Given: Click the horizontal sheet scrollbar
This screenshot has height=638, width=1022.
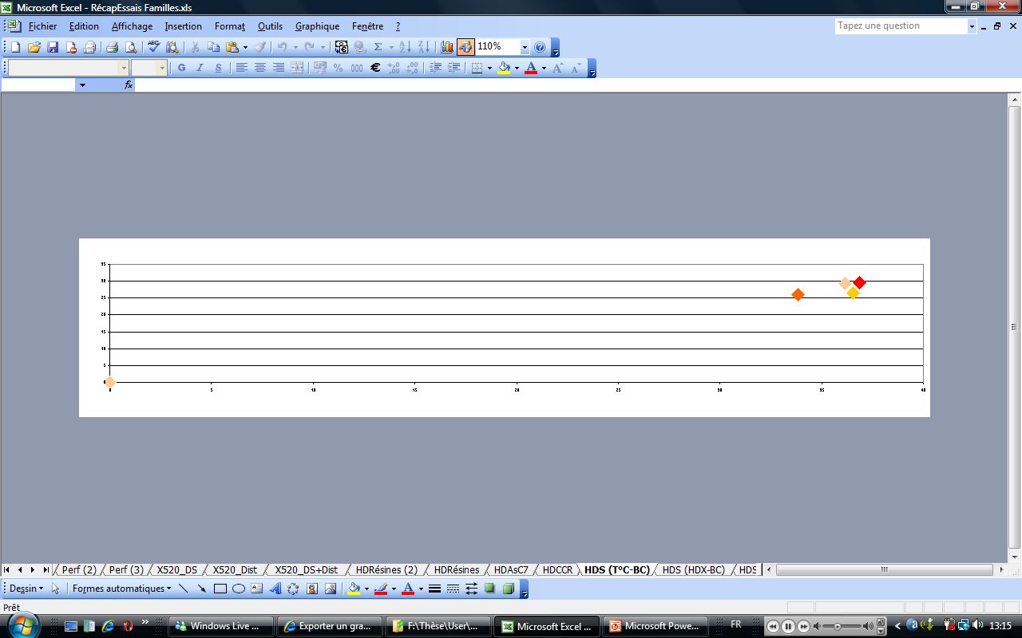Looking at the screenshot, I should pos(885,569).
